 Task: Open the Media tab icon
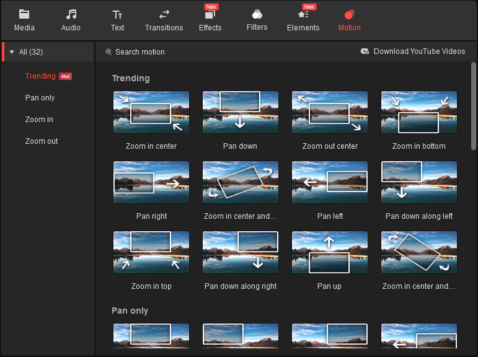(24, 14)
